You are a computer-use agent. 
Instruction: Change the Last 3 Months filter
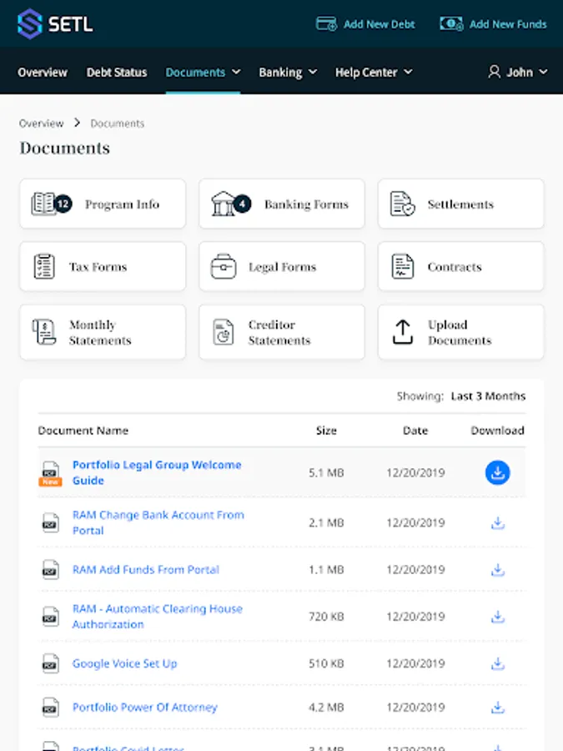tap(488, 396)
